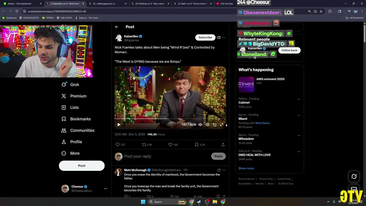Click Notre Dame trending link
This screenshot has height=206, width=366.
(x=262, y=123)
